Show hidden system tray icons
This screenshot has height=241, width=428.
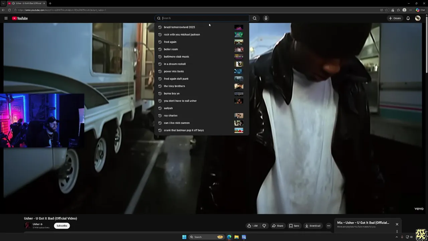(397, 237)
